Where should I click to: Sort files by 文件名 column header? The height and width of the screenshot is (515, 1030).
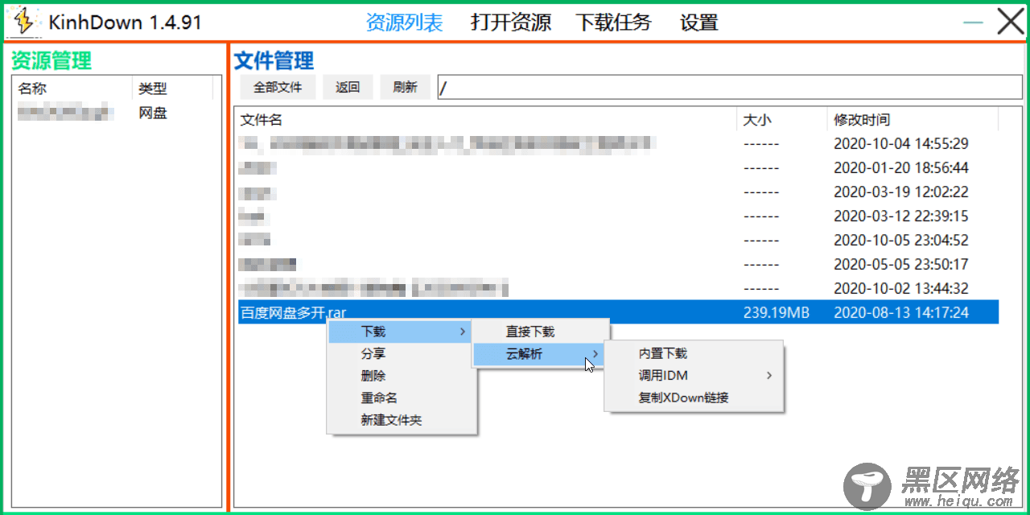click(x=487, y=120)
